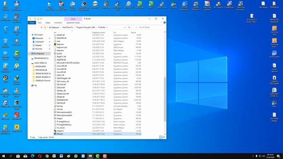Open the Paylaş ribbon tab

48,23
